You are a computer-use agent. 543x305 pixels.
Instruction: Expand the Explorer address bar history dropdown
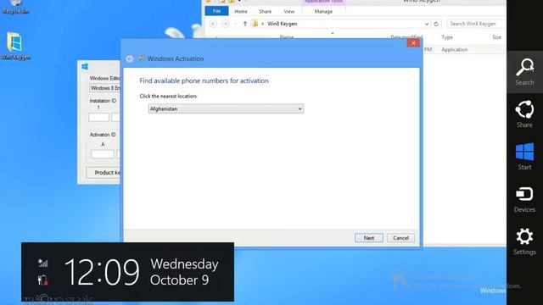tap(427, 24)
